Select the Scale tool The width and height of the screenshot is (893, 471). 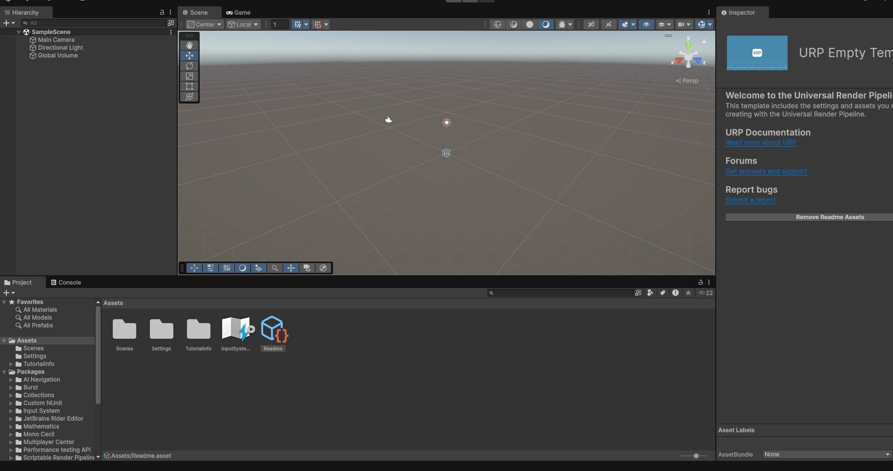(189, 76)
